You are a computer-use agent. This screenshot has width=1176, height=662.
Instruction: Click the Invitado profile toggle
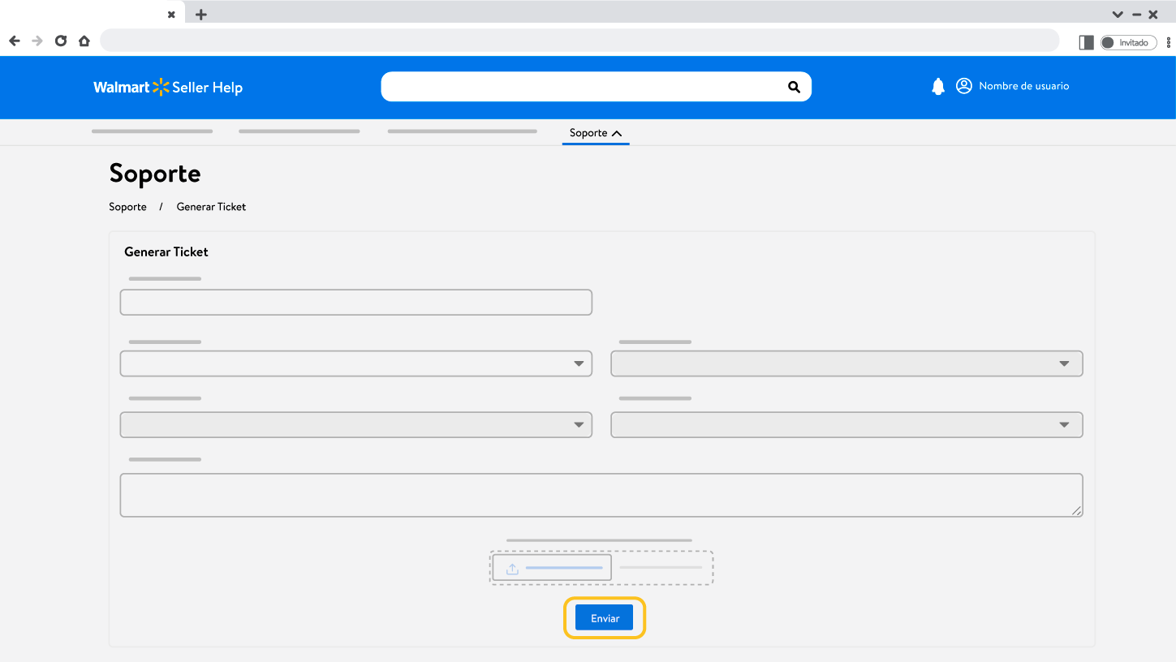tap(1128, 42)
